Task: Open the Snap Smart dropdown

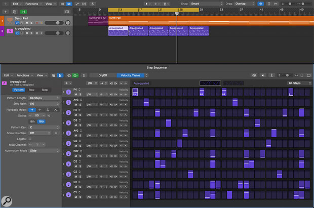Action: 207,4
